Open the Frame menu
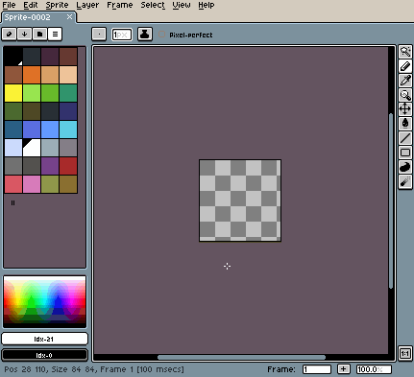414x377 pixels. (120, 5)
